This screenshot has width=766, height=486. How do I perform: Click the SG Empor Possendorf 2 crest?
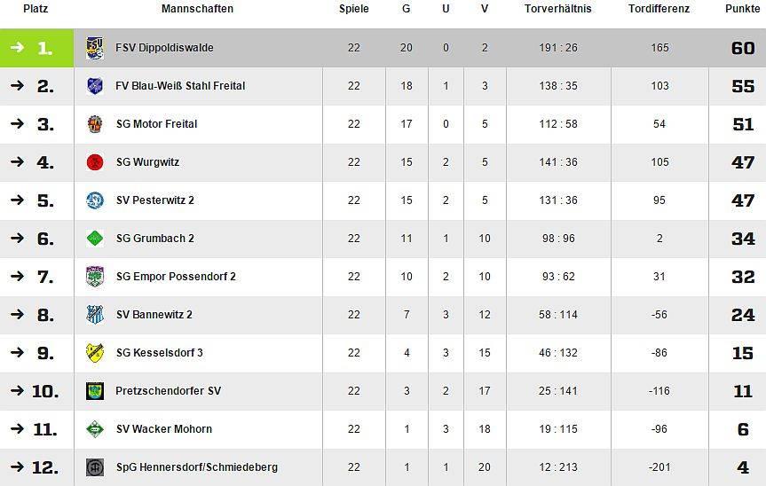point(95,277)
